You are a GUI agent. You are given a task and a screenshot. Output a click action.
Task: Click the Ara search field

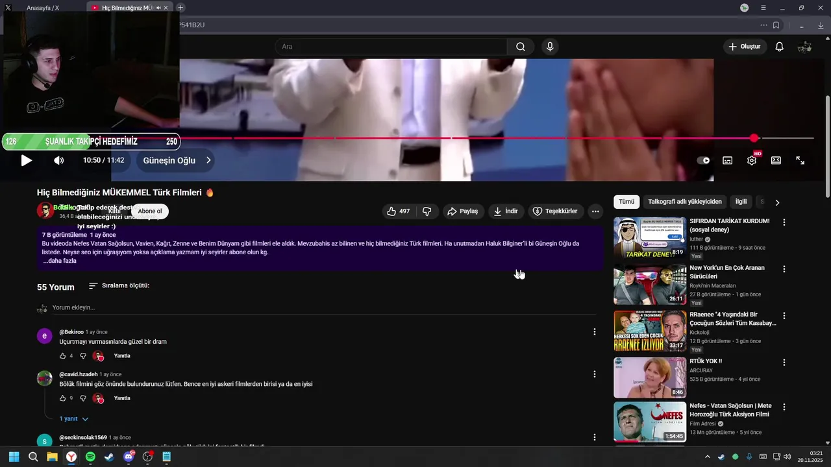(x=391, y=47)
